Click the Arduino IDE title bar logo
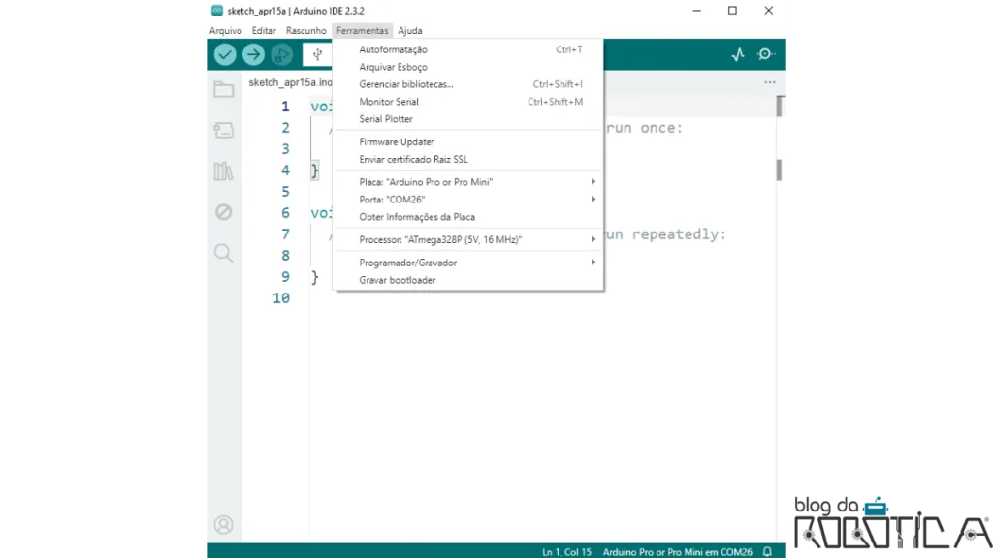The width and height of the screenshot is (993, 558). coord(217,11)
